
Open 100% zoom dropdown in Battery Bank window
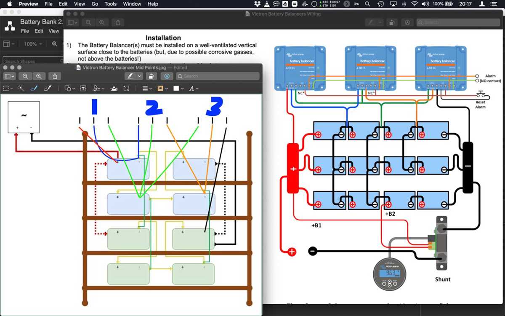click(33, 44)
